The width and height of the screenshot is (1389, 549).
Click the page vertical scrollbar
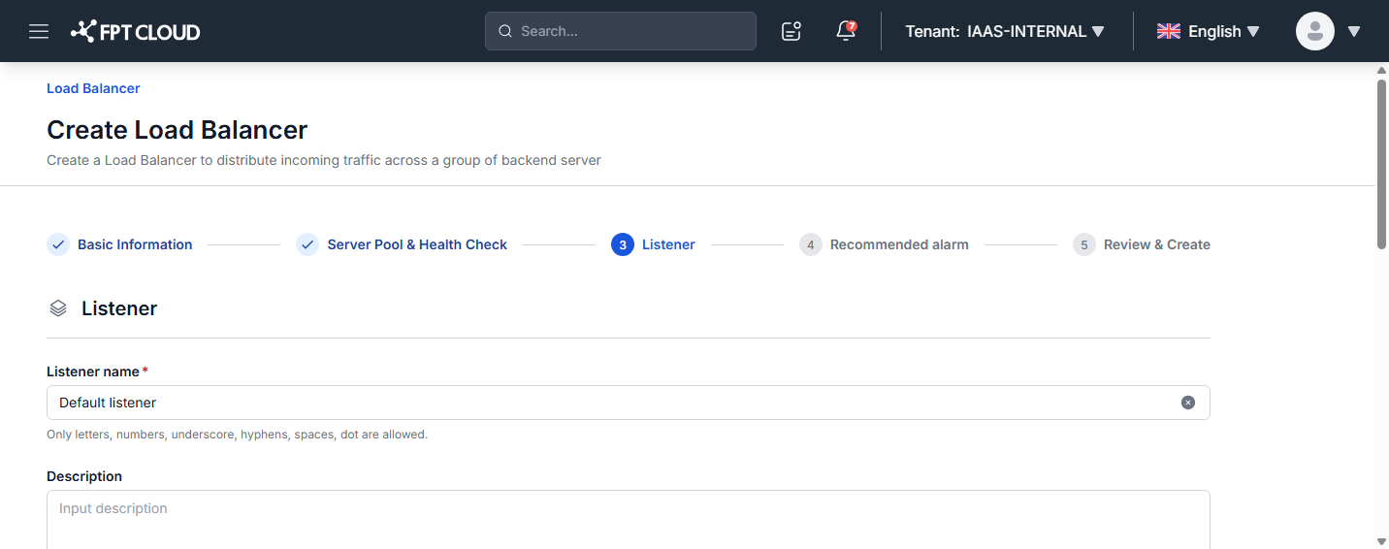1381,165
